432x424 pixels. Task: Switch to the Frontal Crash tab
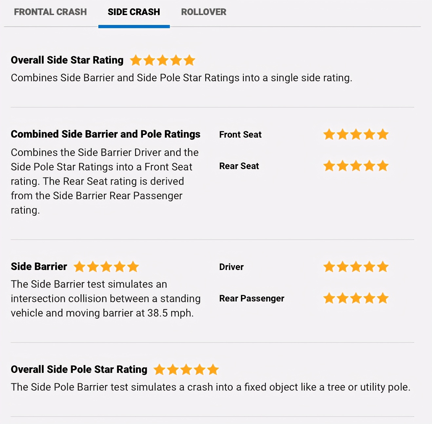coord(50,12)
